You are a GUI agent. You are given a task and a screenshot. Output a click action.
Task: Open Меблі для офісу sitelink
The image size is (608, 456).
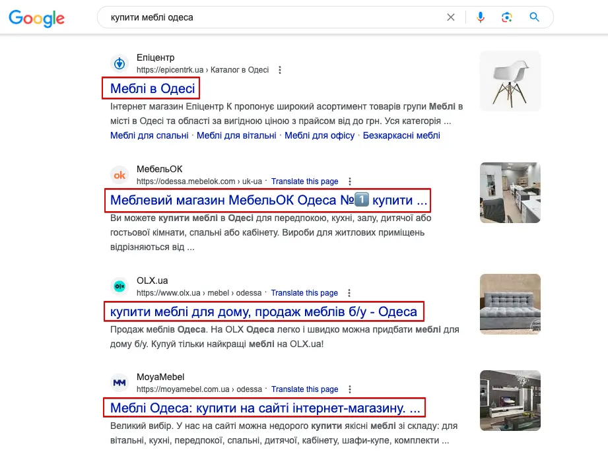tap(320, 135)
